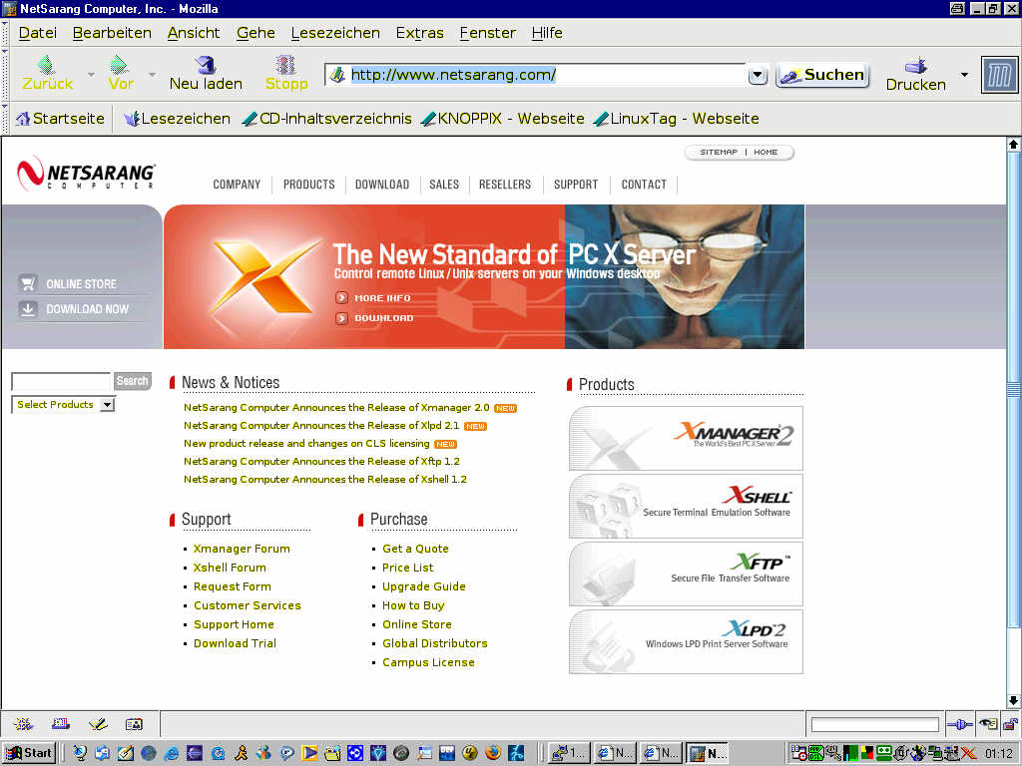
Task: Print the page using Drucken
Action: (915, 74)
